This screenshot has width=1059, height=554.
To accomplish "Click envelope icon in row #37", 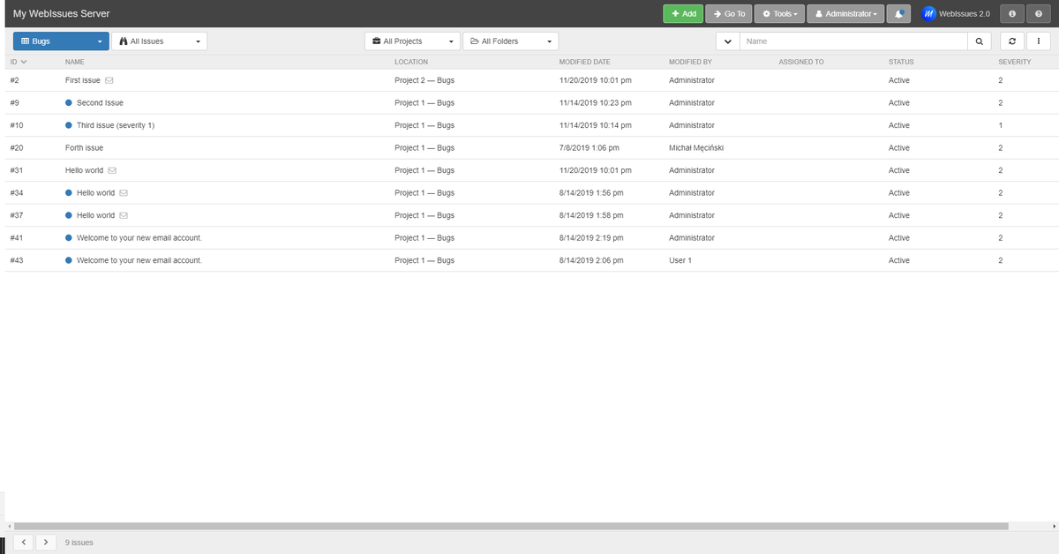I will pyautogui.click(x=124, y=215).
